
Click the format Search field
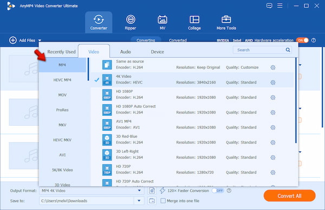point(262,50)
